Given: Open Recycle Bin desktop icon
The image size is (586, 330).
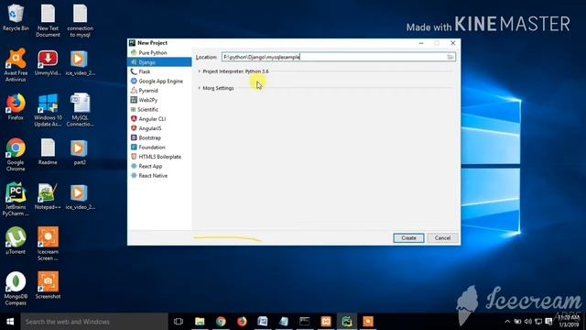Looking at the screenshot, I should pos(16,17).
